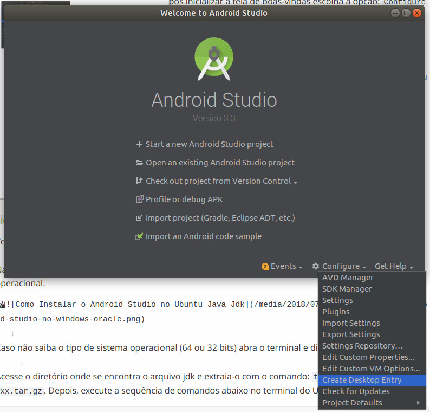This screenshot has height=412, width=430.
Task: Expand Check out project from Version Control dropdown
Action: 221,181
